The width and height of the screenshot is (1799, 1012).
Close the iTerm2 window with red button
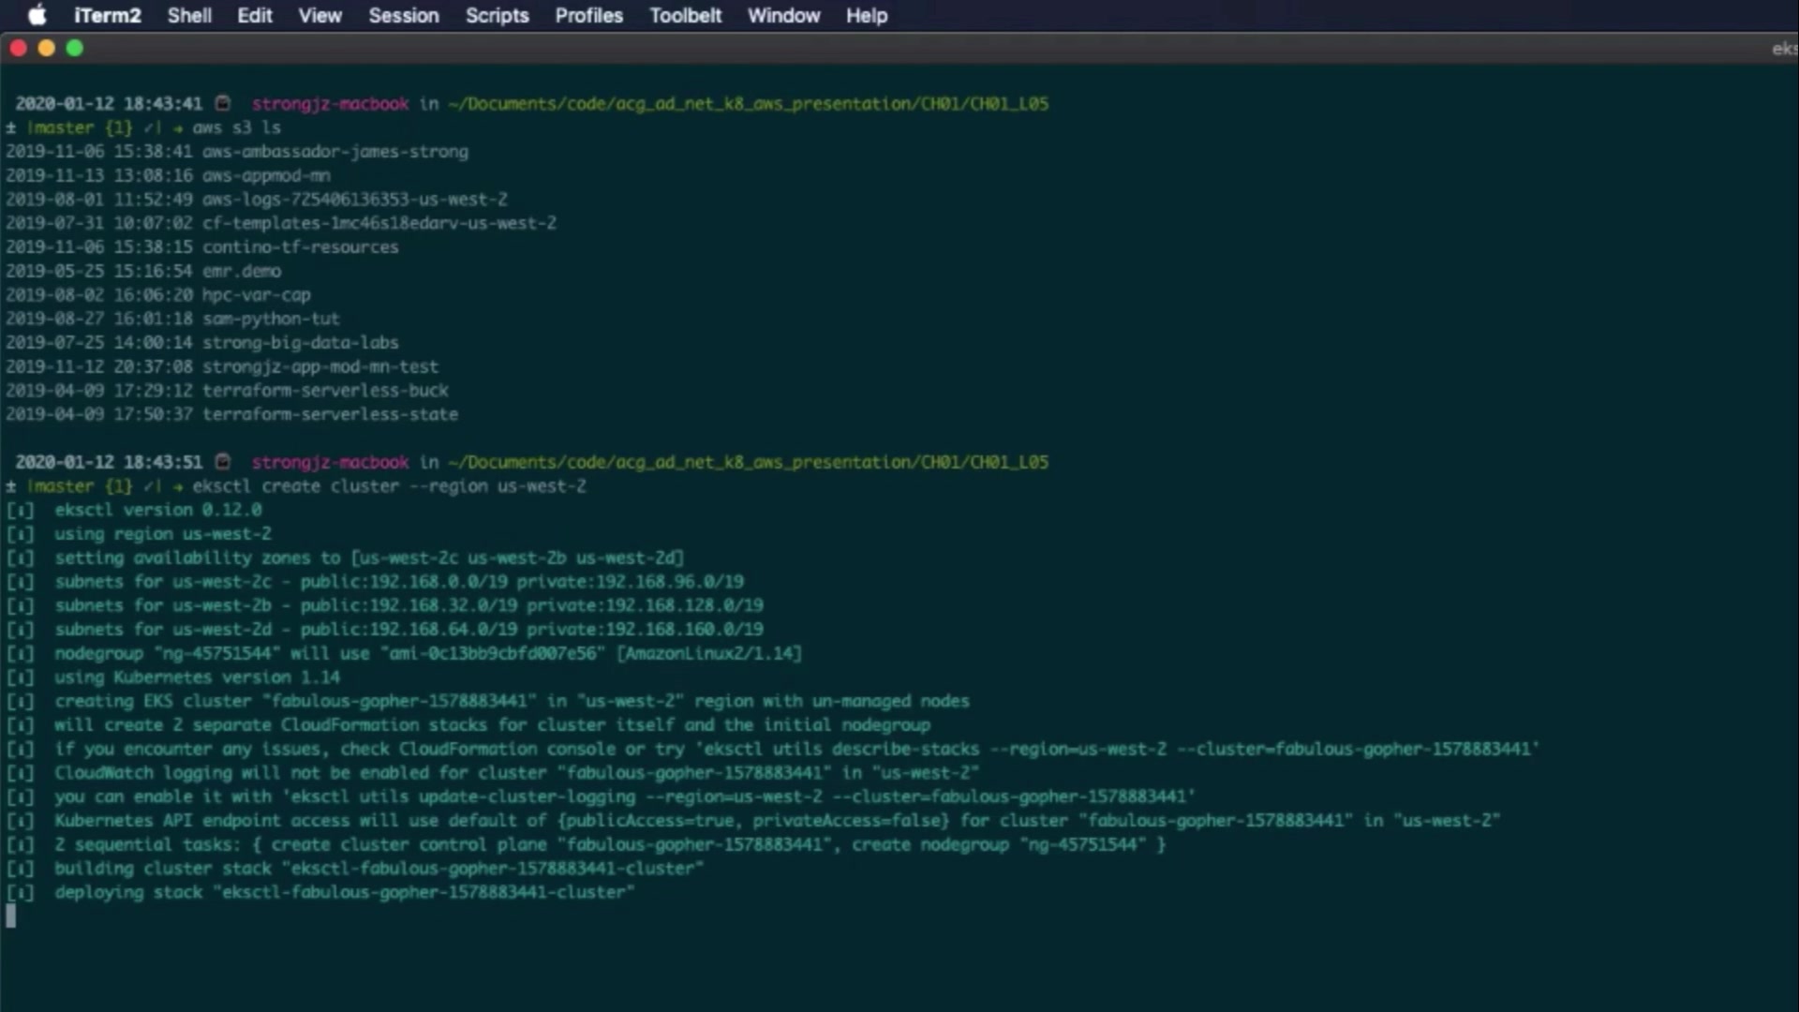(18, 48)
